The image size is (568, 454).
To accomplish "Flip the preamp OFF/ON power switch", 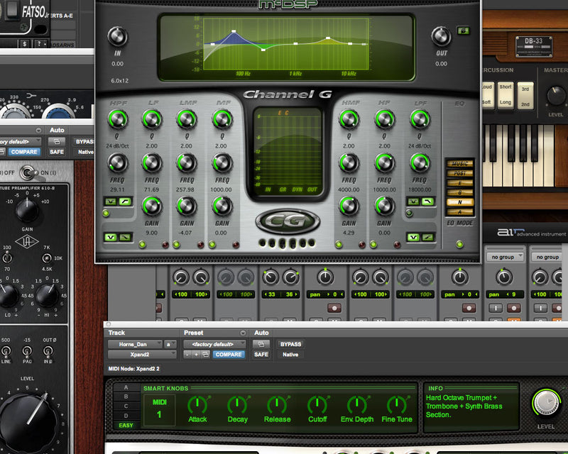I will (28, 172).
